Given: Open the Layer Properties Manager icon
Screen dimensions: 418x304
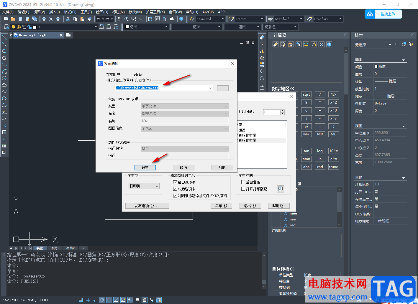Looking at the screenshot, I should click(x=6, y=27).
